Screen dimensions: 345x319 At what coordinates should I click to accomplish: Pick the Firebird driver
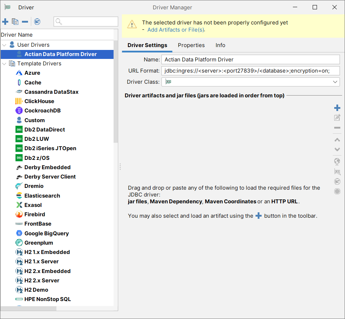[34, 214]
